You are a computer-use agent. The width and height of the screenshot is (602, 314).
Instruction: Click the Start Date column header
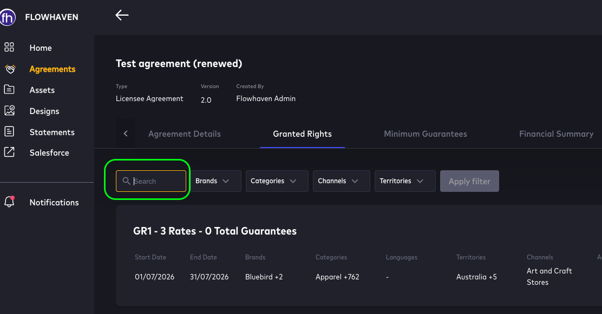tap(150, 257)
